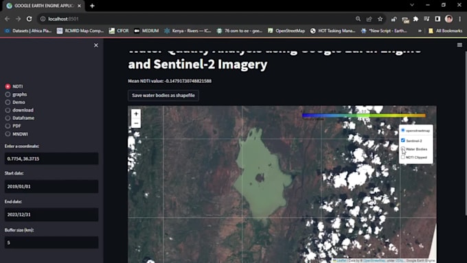Reload the browser page

(x=29, y=18)
